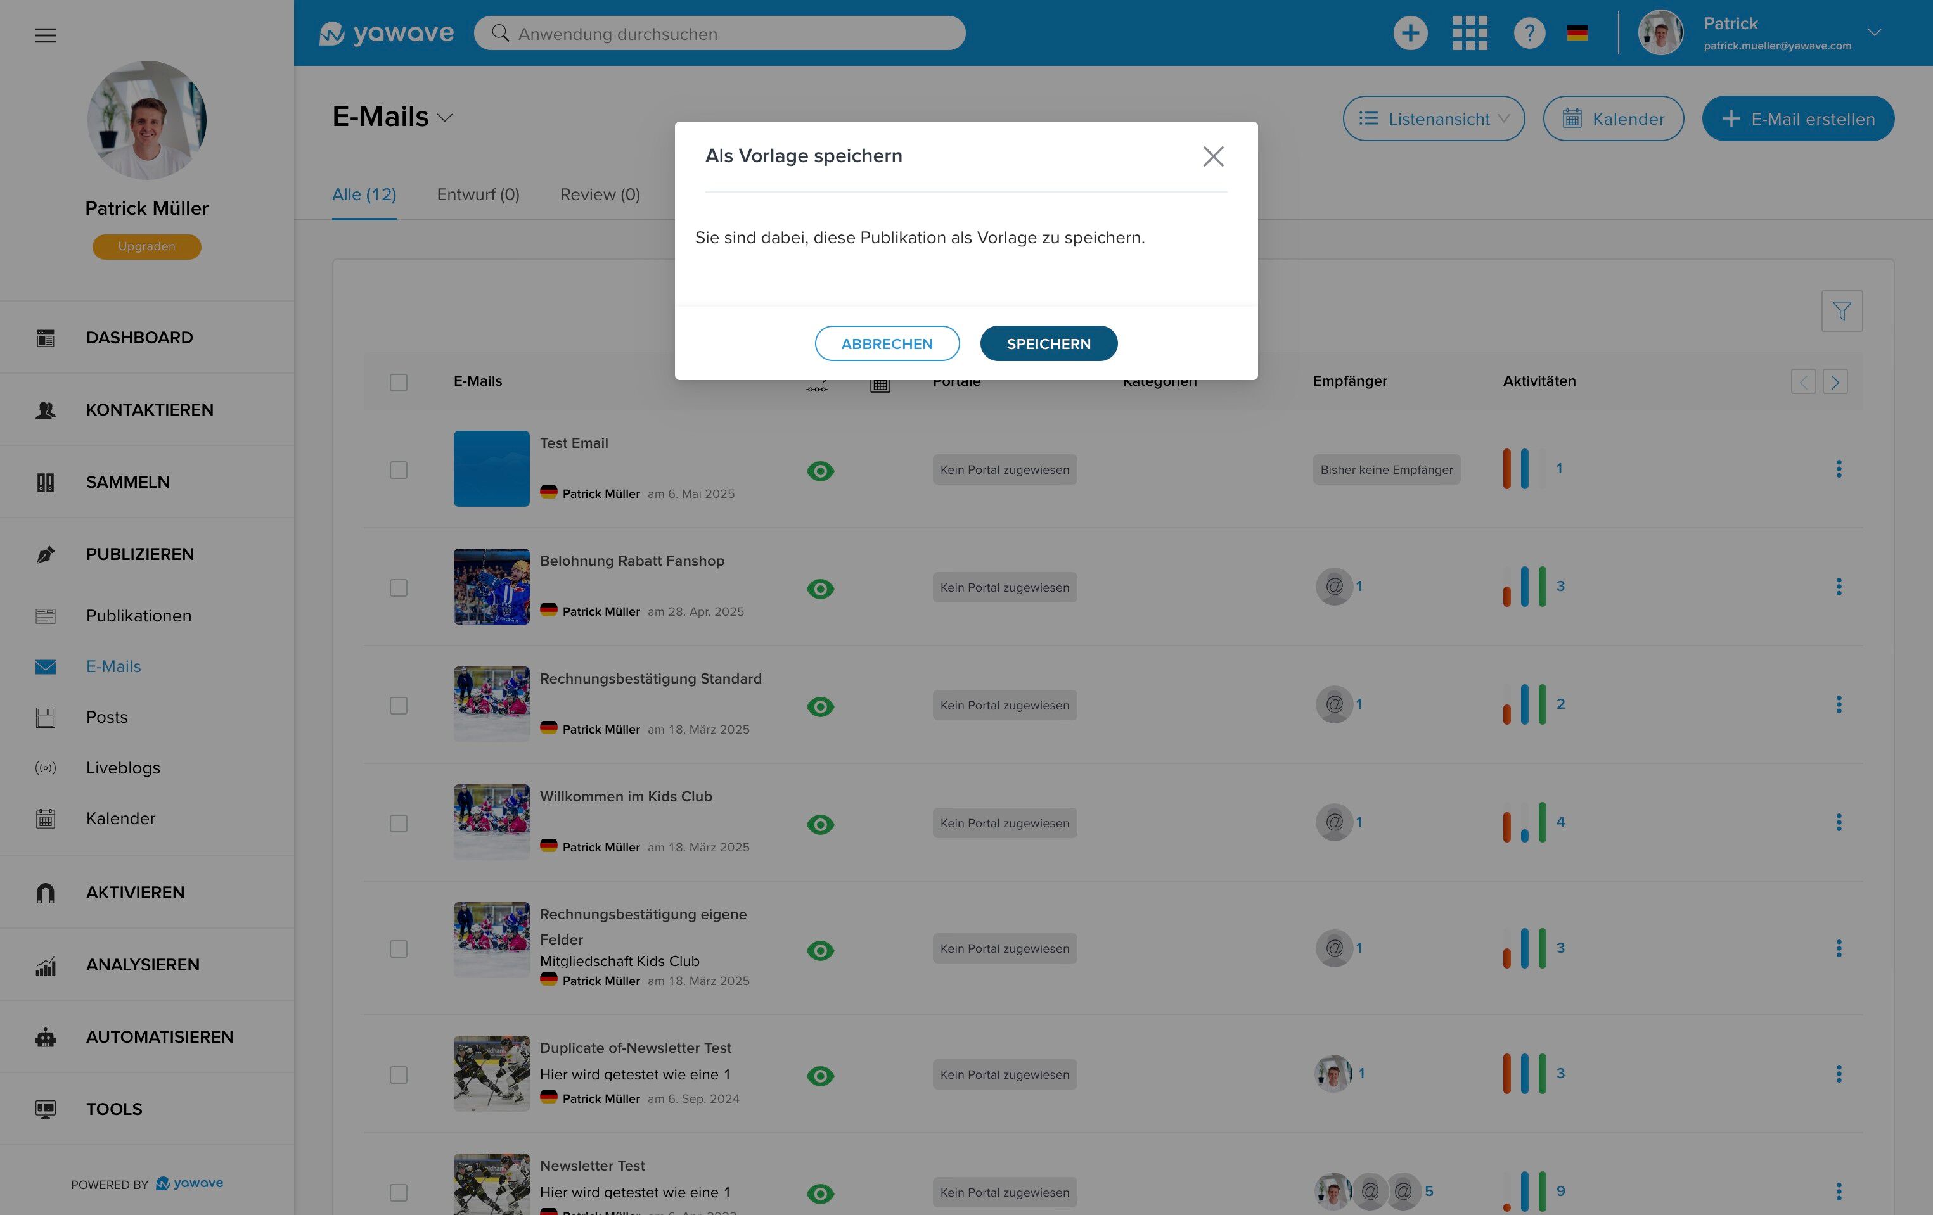Open the apps grid icon

pos(1469,33)
